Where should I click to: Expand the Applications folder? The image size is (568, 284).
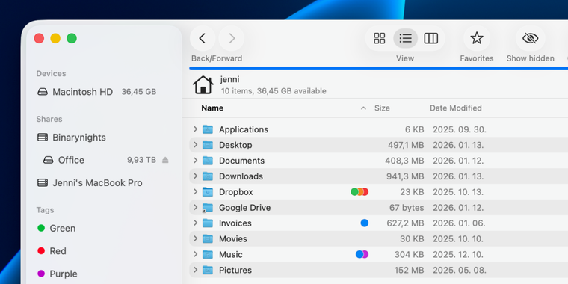coord(195,129)
